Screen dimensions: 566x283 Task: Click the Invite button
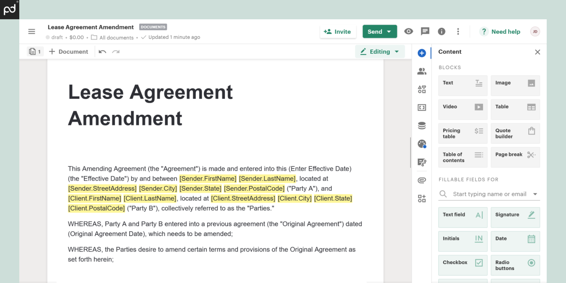[338, 32]
